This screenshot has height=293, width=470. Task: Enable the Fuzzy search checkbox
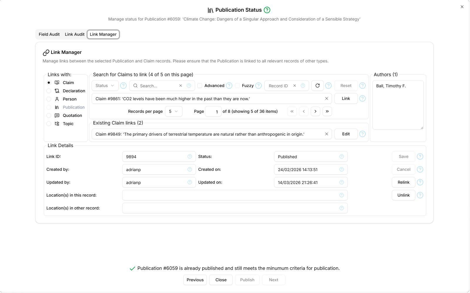click(x=237, y=86)
